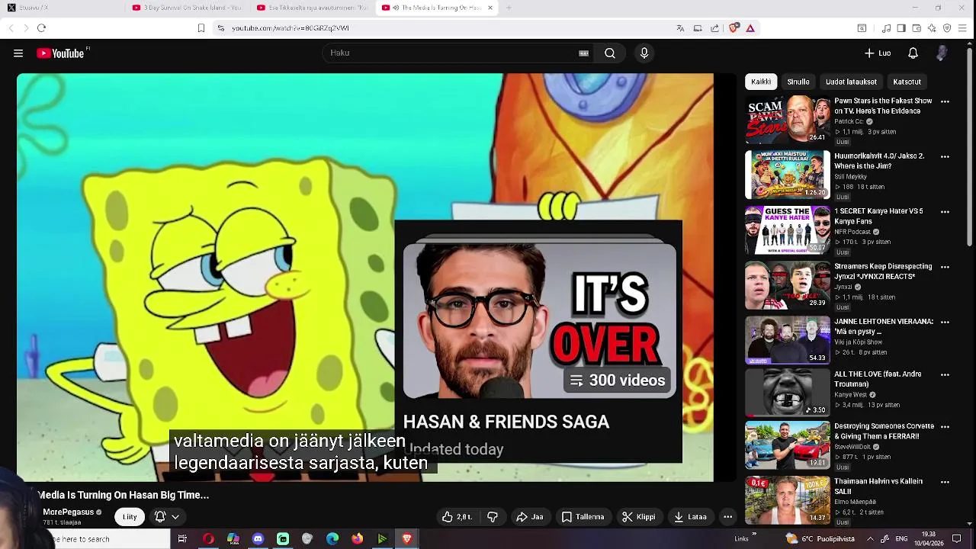
Task: Select the Uudet lataukset filter chip
Action: tap(851, 82)
